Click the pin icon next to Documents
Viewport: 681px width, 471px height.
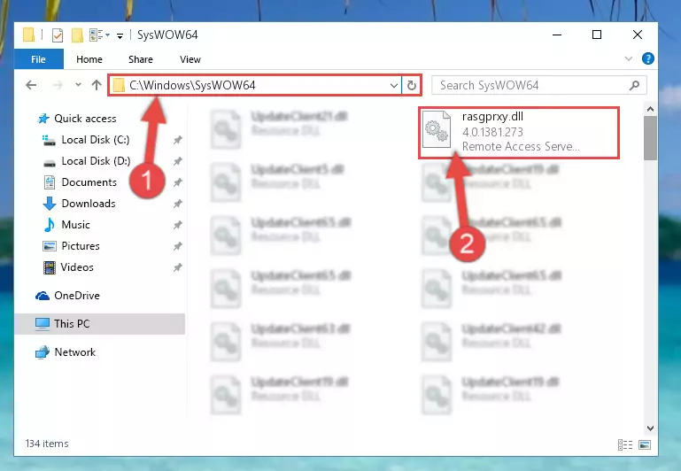pyautogui.click(x=178, y=182)
